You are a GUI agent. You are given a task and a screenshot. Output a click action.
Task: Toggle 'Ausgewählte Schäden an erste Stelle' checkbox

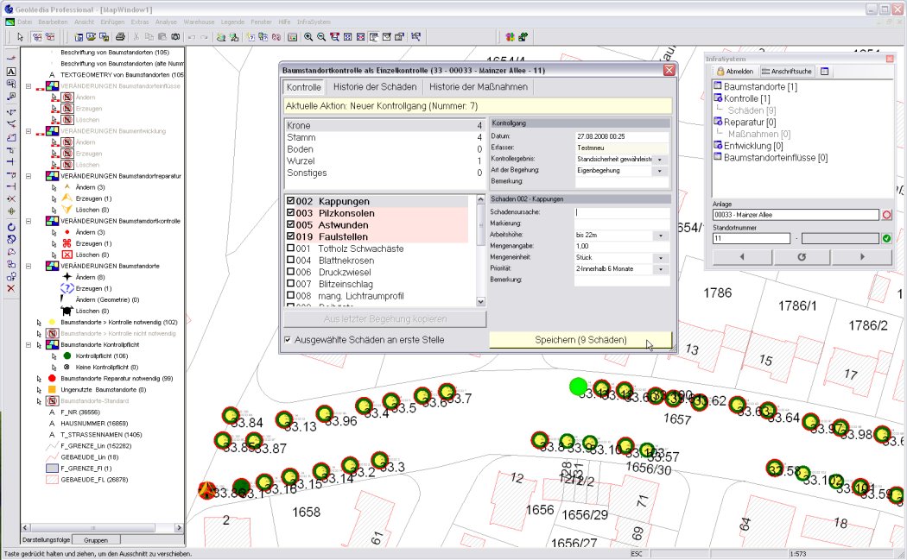(288, 340)
